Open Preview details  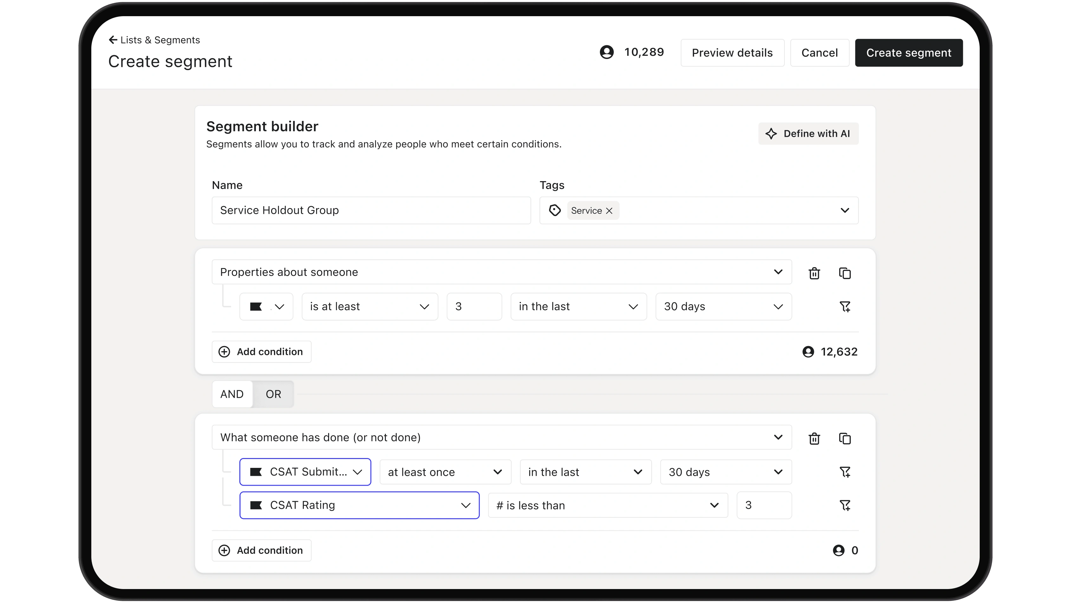tap(732, 53)
